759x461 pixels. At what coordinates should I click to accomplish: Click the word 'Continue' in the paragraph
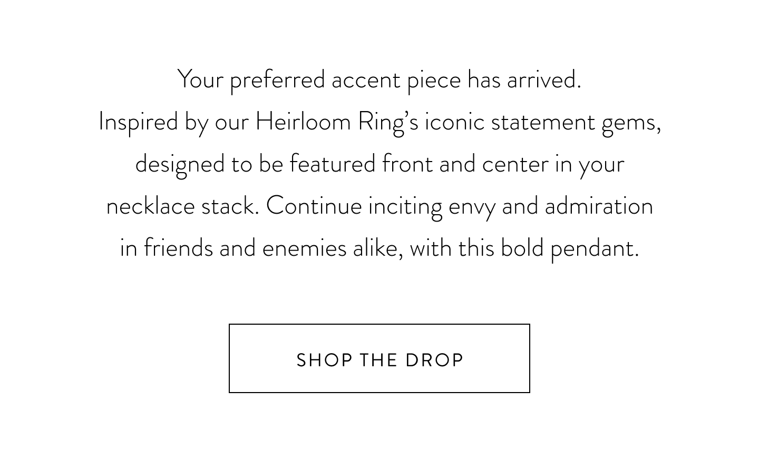314,206
